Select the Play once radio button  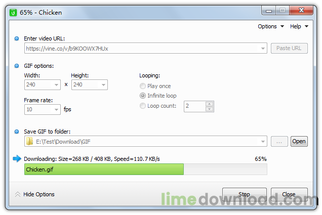pyautogui.click(x=142, y=86)
